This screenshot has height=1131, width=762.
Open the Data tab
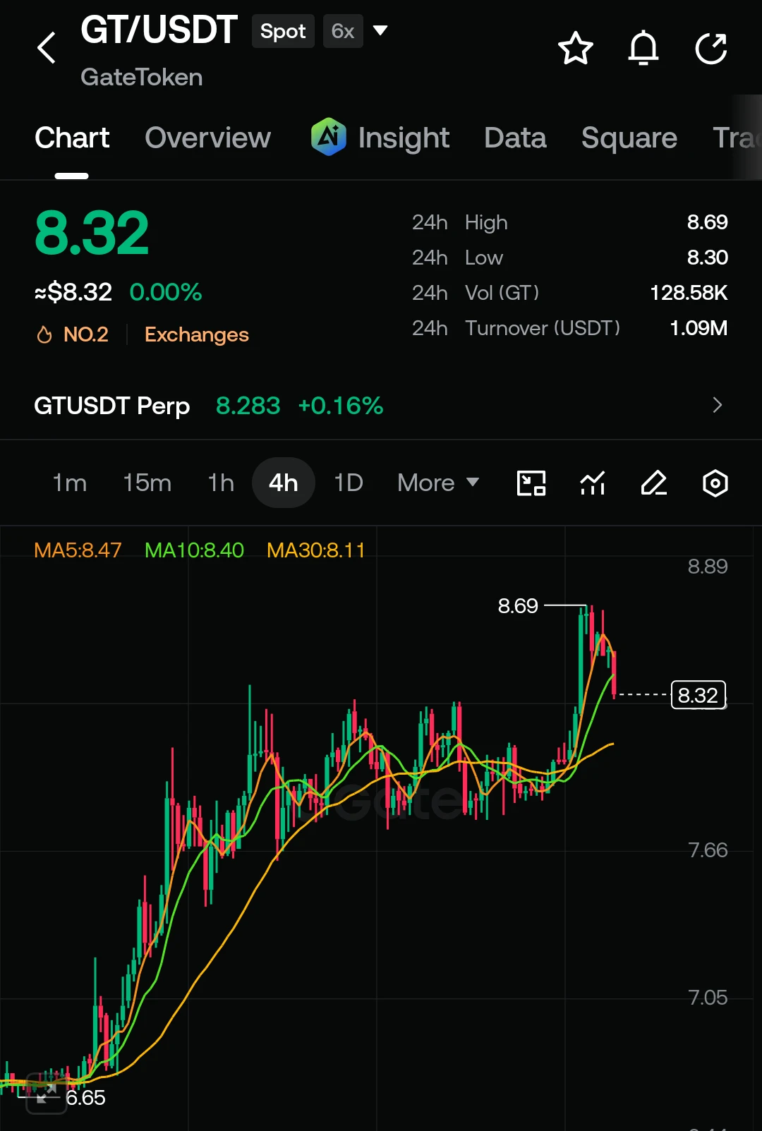point(515,138)
